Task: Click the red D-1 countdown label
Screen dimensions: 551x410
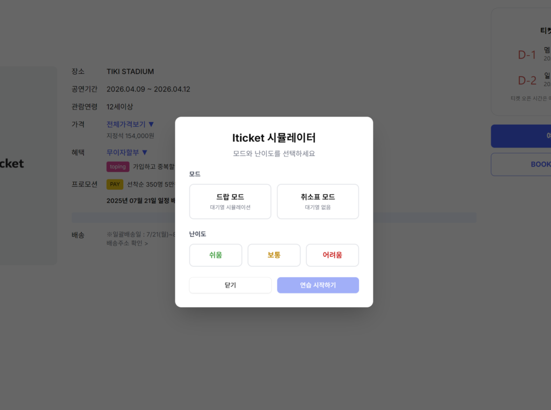Action: tap(527, 55)
